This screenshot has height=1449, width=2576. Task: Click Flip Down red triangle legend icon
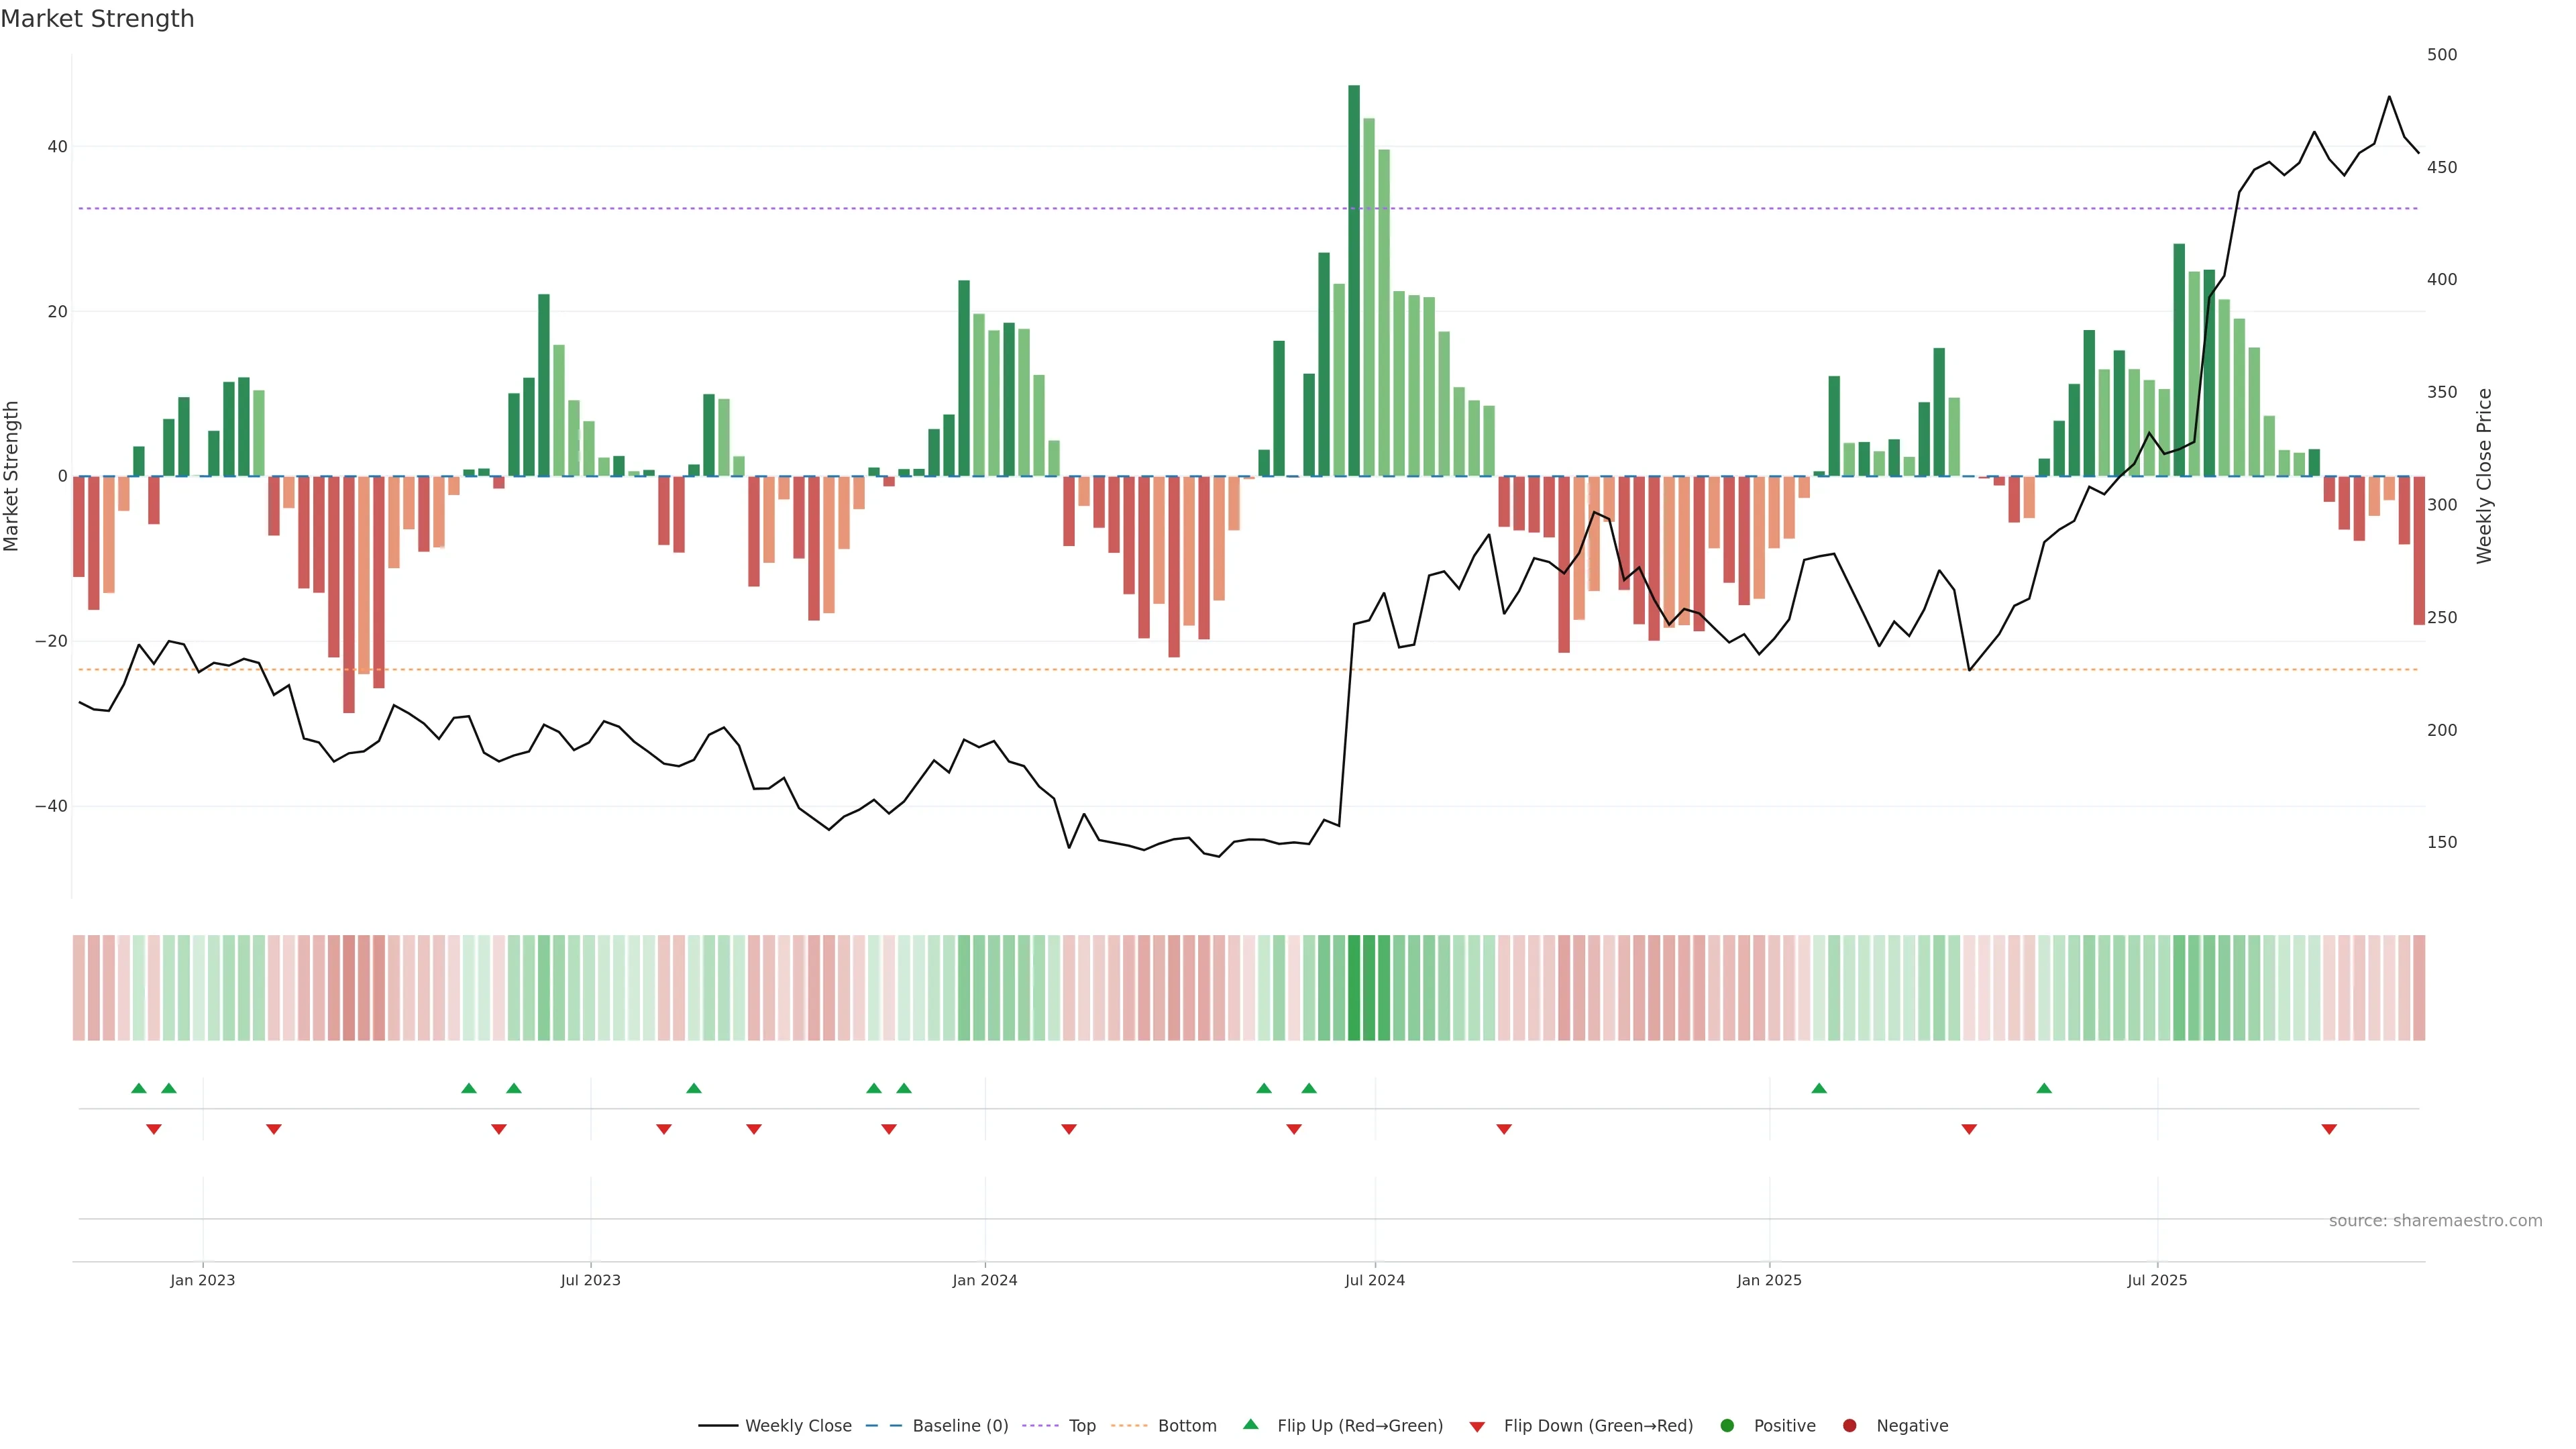click(1477, 1427)
